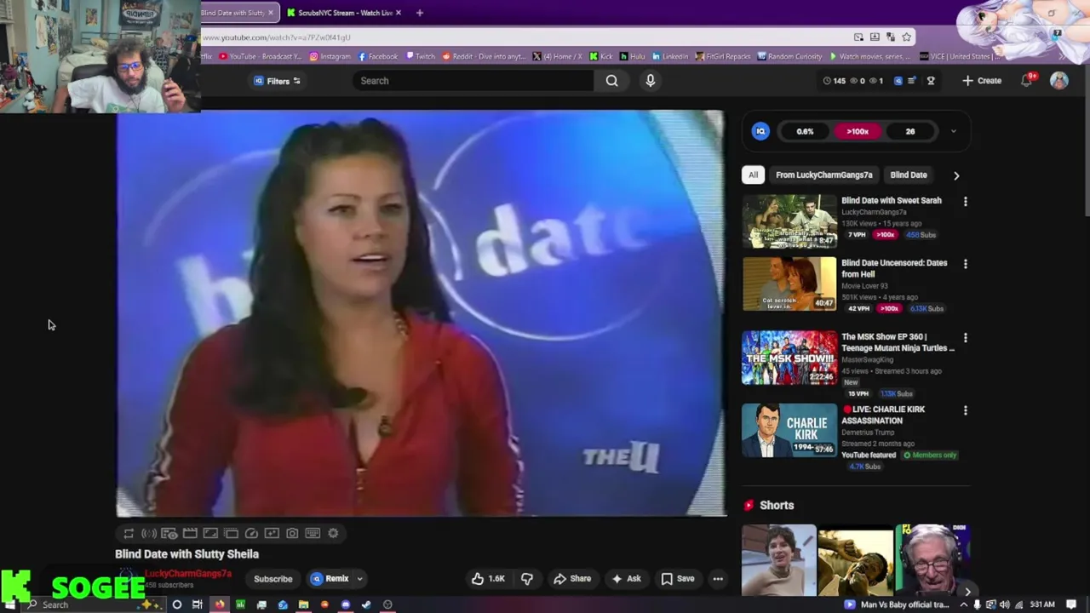Open YouTube notifications bell
The height and width of the screenshot is (613, 1090).
(1027, 80)
